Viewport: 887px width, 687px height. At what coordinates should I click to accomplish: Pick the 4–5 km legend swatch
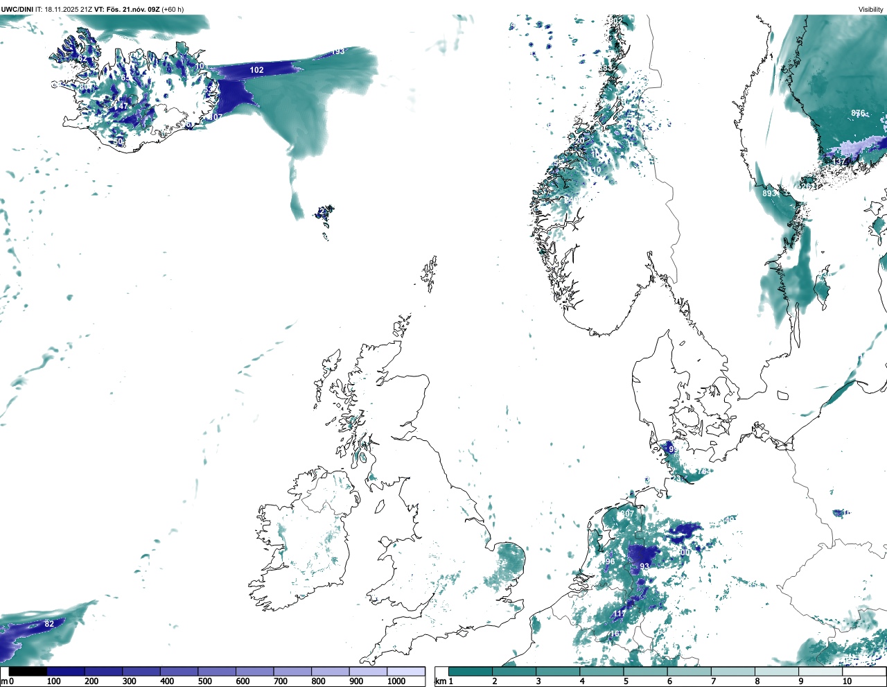[x=602, y=671]
